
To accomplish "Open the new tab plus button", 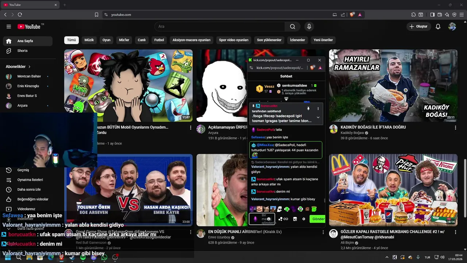I will coord(65,5).
